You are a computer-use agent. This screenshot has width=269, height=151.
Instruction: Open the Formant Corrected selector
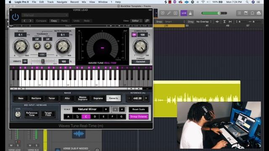[x=141, y=62]
